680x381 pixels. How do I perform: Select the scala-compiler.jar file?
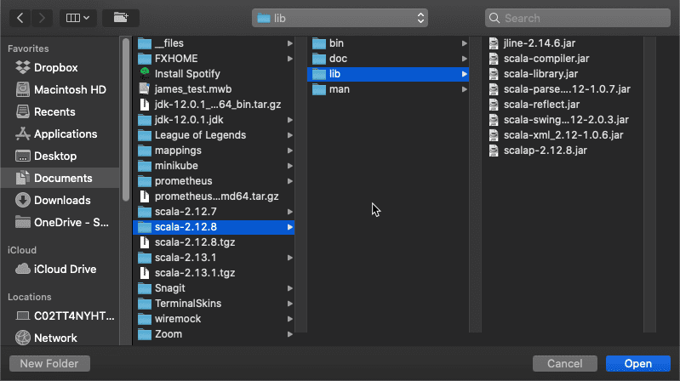546,59
